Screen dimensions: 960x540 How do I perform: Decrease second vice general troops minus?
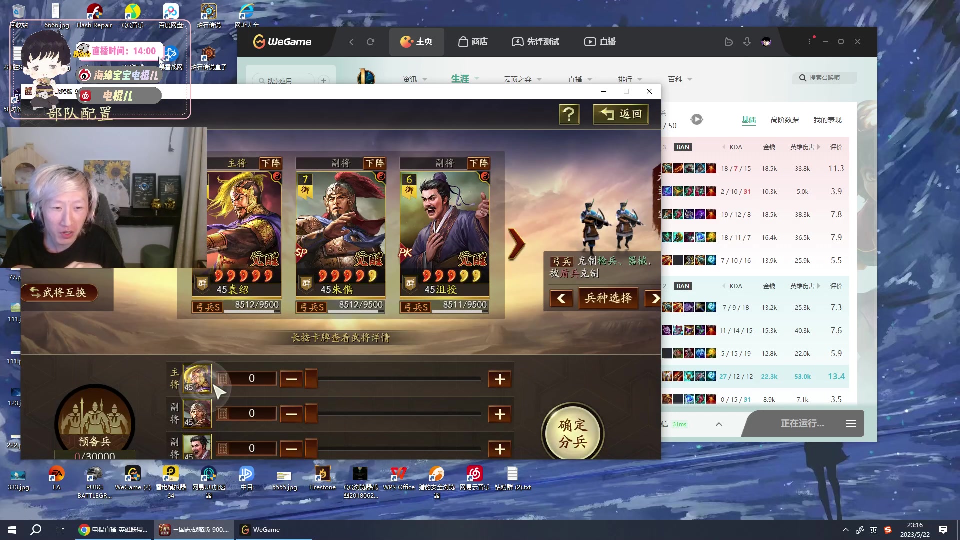pos(291,449)
